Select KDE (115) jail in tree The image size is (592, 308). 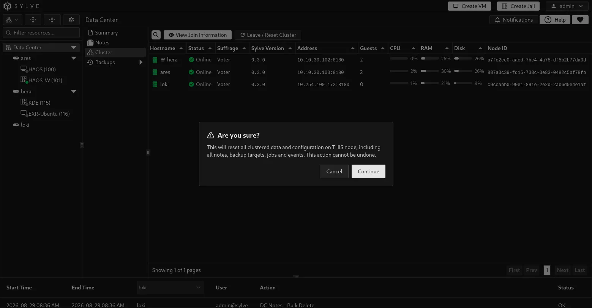pos(39,103)
